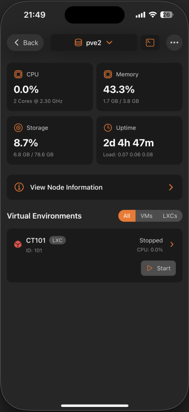Click the Start play triangle icon
The image size is (189, 412).
click(x=150, y=268)
